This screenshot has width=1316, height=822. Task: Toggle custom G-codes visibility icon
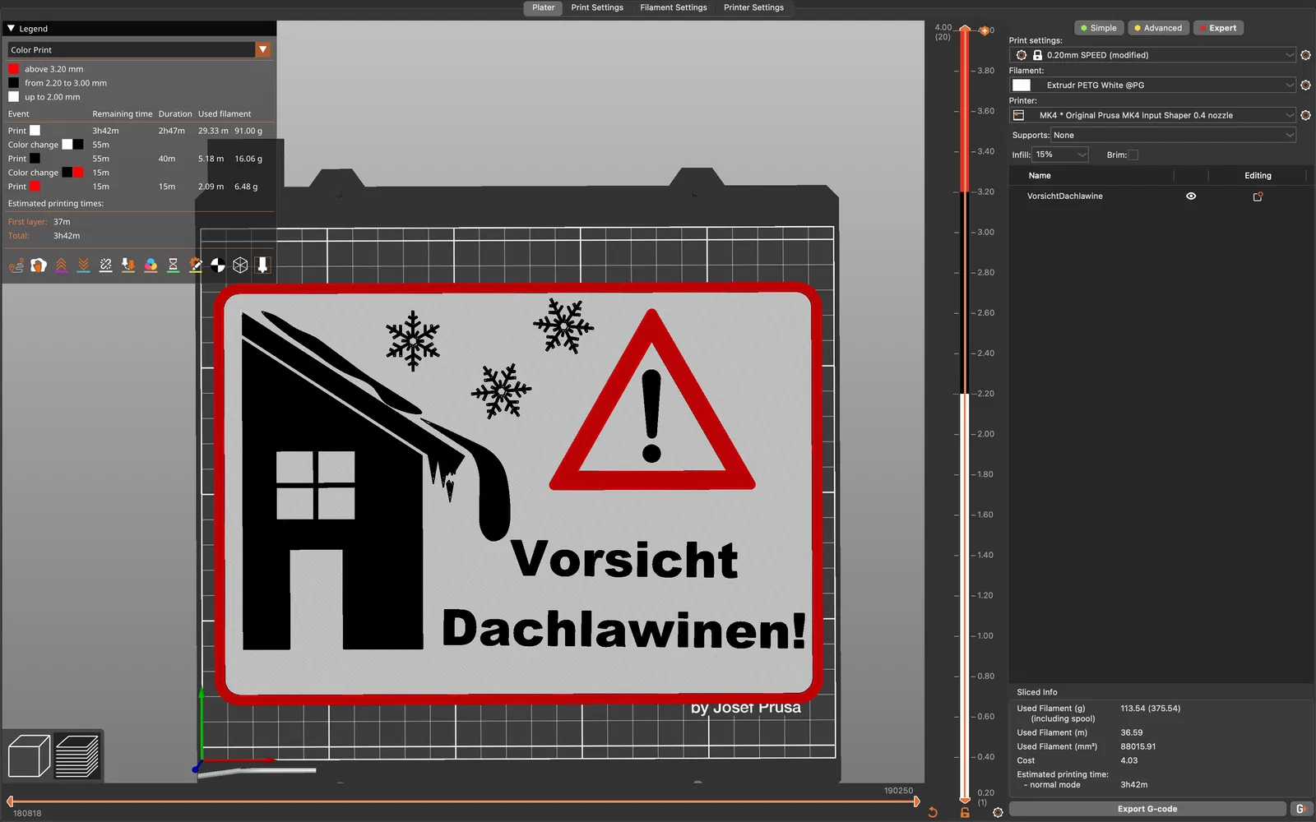pyautogui.click(x=196, y=265)
